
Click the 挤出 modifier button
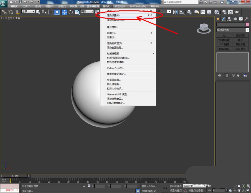pyautogui.click(x=224, y=35)
